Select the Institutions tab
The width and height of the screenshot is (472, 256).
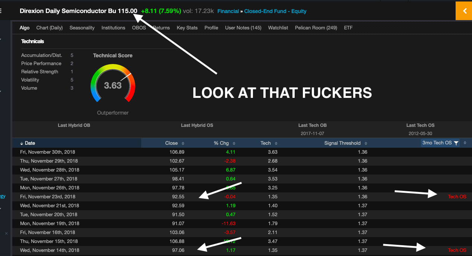click(113, 28)
